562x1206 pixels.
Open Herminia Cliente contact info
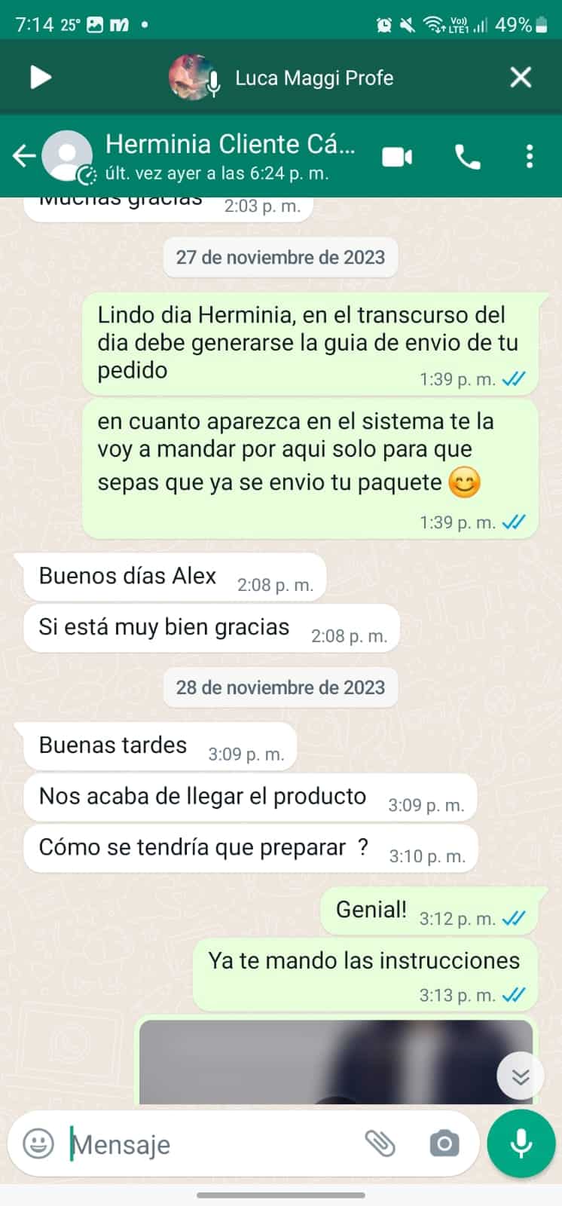point(230,156)
